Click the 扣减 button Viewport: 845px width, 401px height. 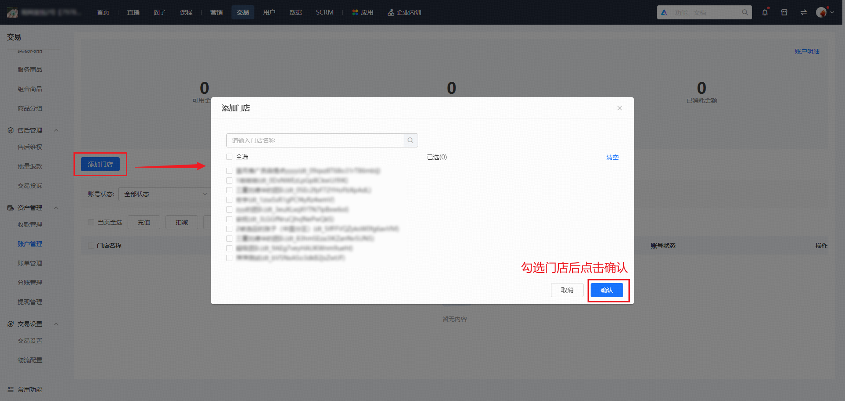(182, 222)
